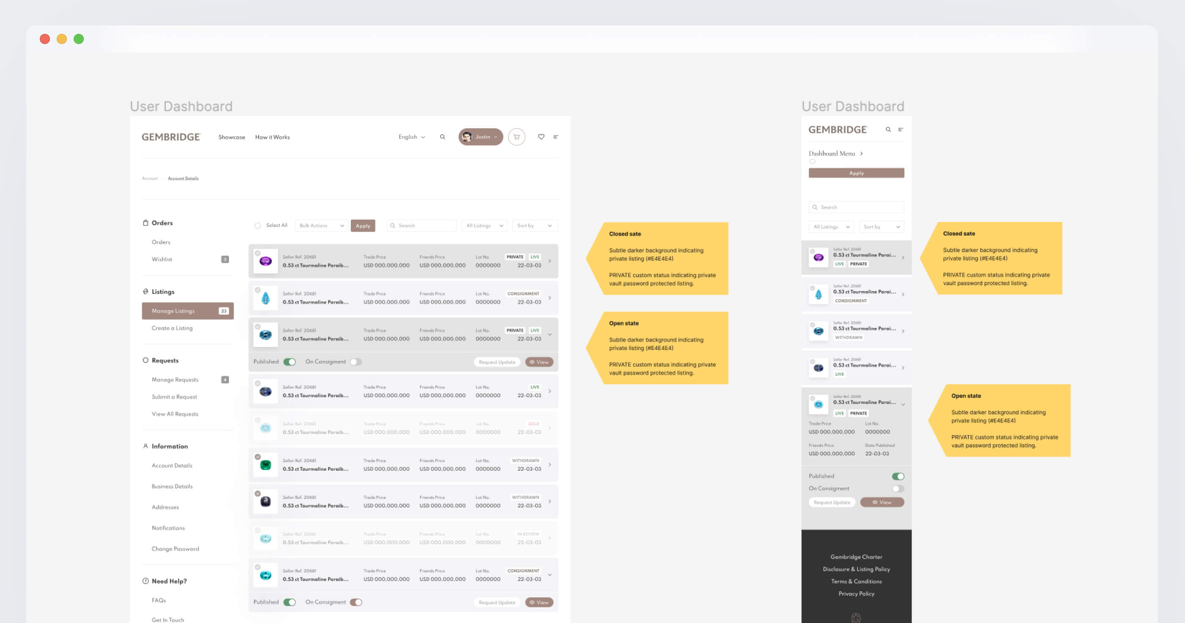Open desktop Sort by dropdown
Viewport: 1185px width, 623px height.
[x=535, y=226]
